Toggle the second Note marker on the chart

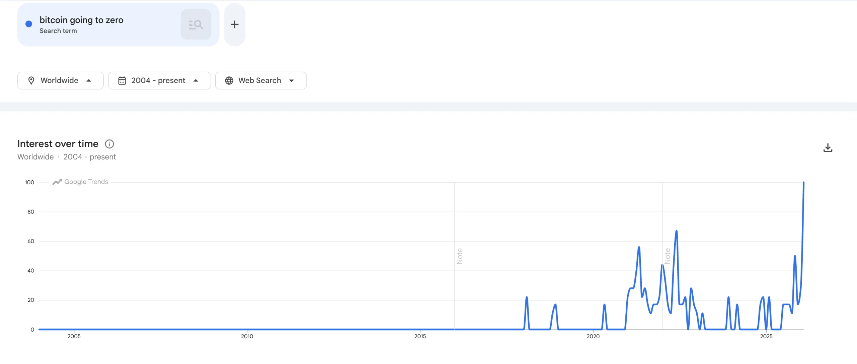pyautogui.click(x=668, y=256)
